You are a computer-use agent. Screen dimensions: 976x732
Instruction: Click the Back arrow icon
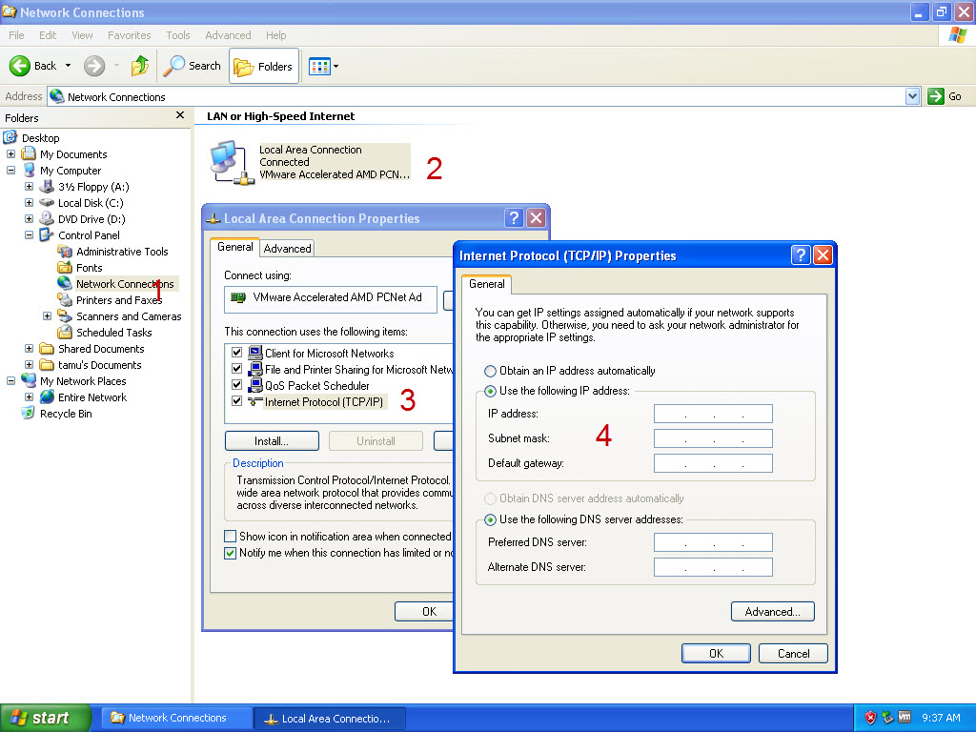click(x=20, y=66)
